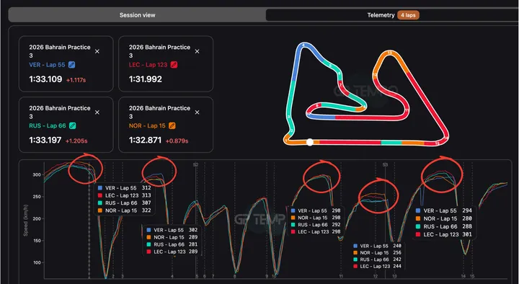Remove the LEC Lap 123 card
The width and height of the screenshot is (519, 284).
coord(198,51)
